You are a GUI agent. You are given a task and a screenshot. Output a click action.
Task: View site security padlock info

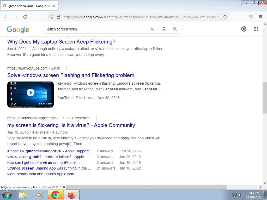click(x=59, y=17)
